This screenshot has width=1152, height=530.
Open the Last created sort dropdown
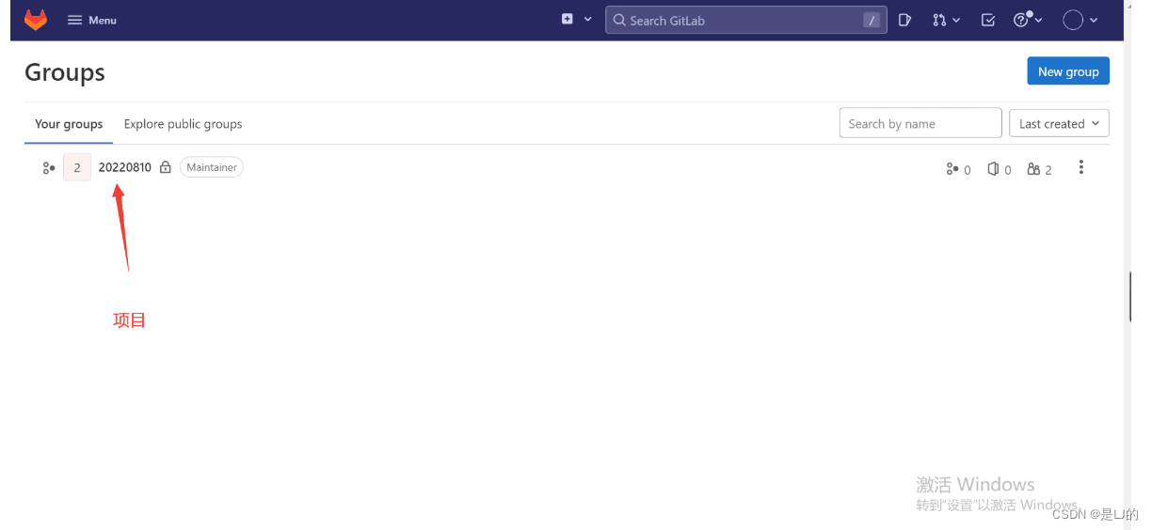tap(1060, 123)
